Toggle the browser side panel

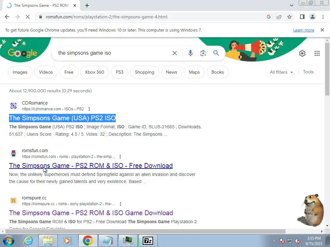click(302, 17)
